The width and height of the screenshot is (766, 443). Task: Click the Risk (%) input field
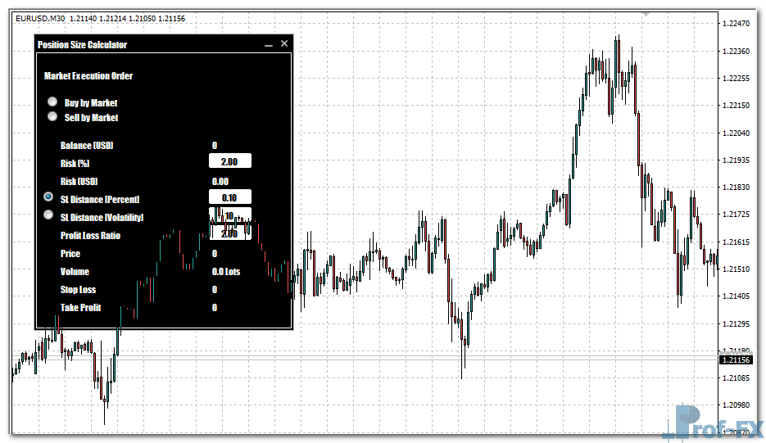230,162
